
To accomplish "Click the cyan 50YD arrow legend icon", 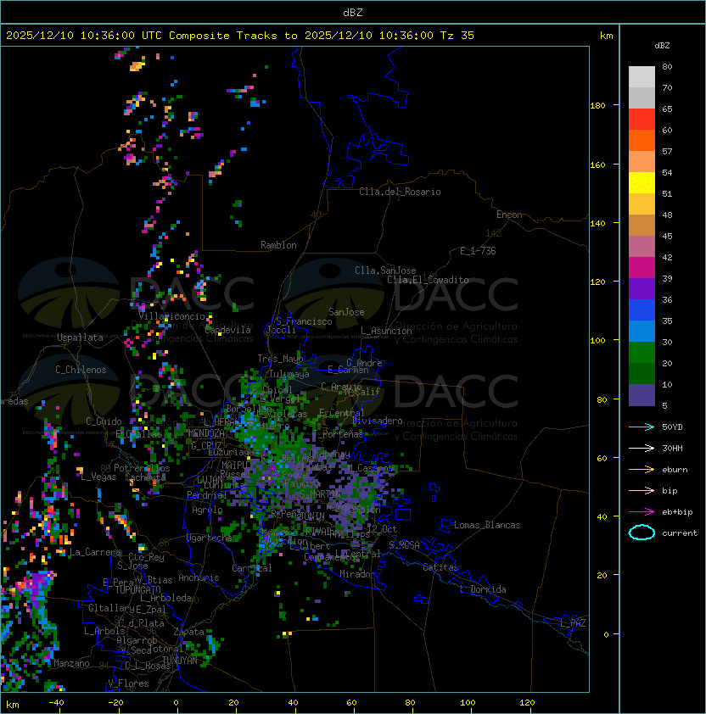I will (642, 427).
